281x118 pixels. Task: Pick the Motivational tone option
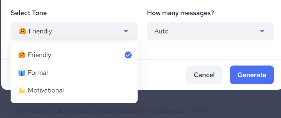(46, 90)
